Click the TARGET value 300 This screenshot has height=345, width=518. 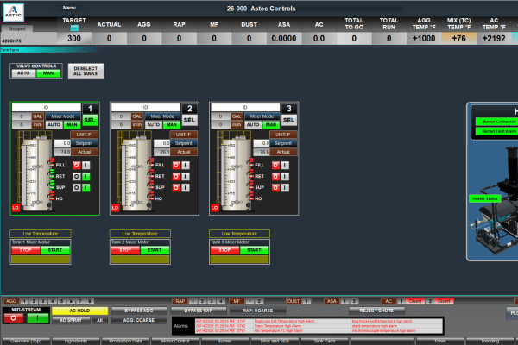[x=74, y=39]
